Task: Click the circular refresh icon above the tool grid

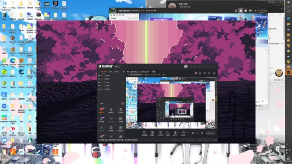Action: click(122, 104)
